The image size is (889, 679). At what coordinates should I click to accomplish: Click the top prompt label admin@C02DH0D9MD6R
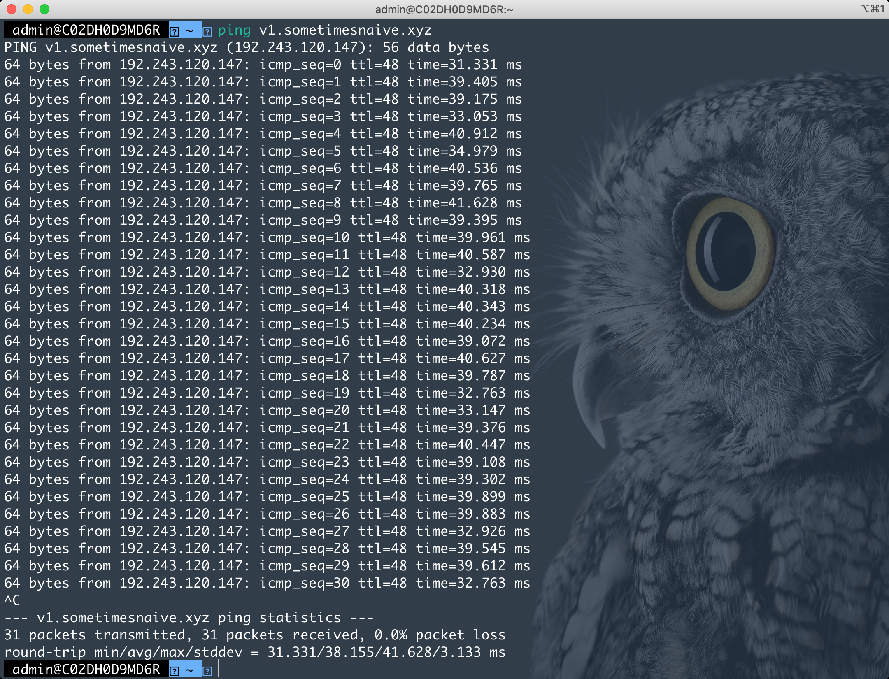(86, 30)
